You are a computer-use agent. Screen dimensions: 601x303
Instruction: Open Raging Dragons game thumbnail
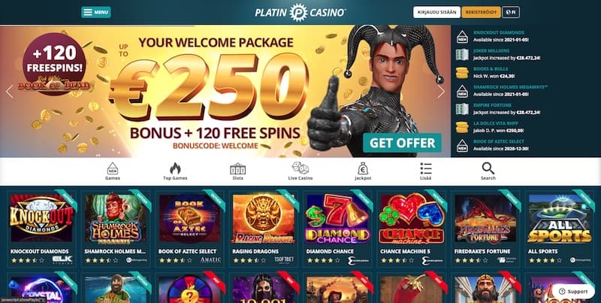264,219
